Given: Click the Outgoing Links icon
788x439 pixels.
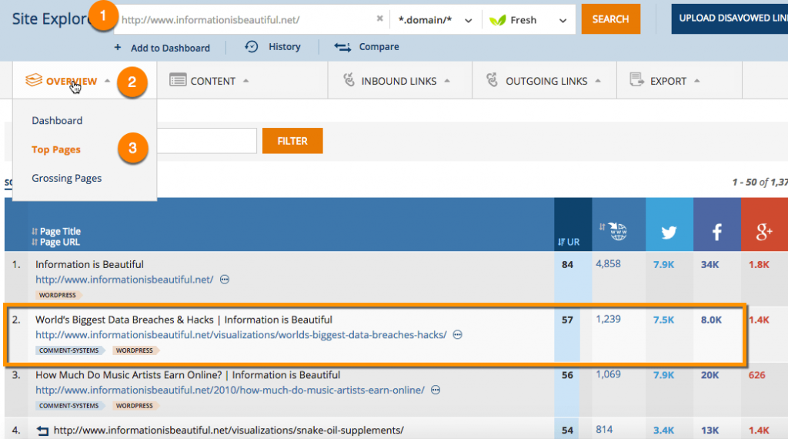Looking at the screenshot, I should click(492, 79).
